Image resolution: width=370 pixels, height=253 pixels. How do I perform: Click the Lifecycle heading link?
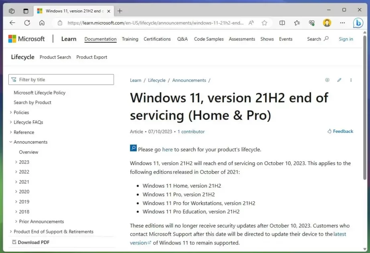22,57
